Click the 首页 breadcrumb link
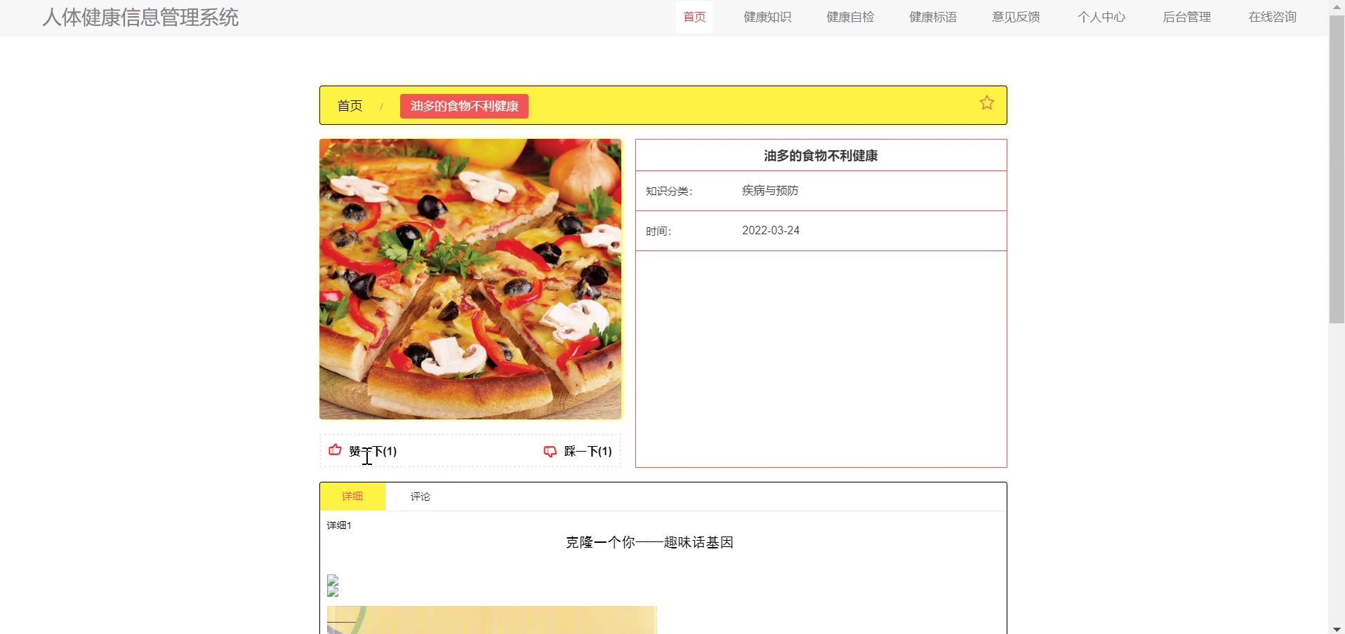The image size is (1345, 634). click(x=350, y=106)
